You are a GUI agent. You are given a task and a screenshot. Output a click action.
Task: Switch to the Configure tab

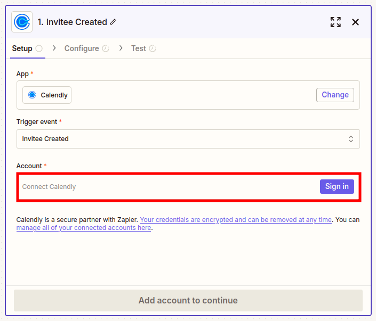87,48
